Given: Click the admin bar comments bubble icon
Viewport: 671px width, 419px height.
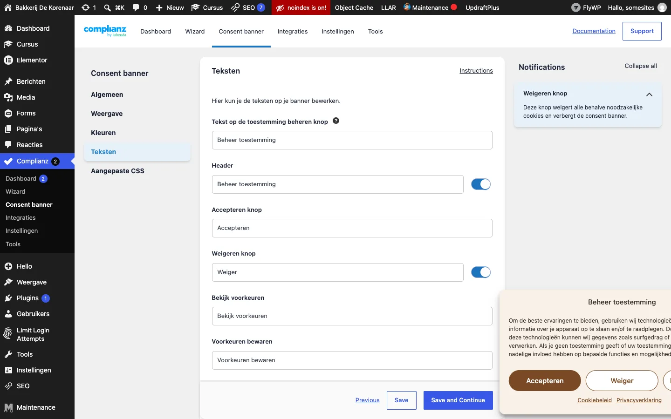Looking at the screenshot, I should pyautogui.click(x=136, y=7).
